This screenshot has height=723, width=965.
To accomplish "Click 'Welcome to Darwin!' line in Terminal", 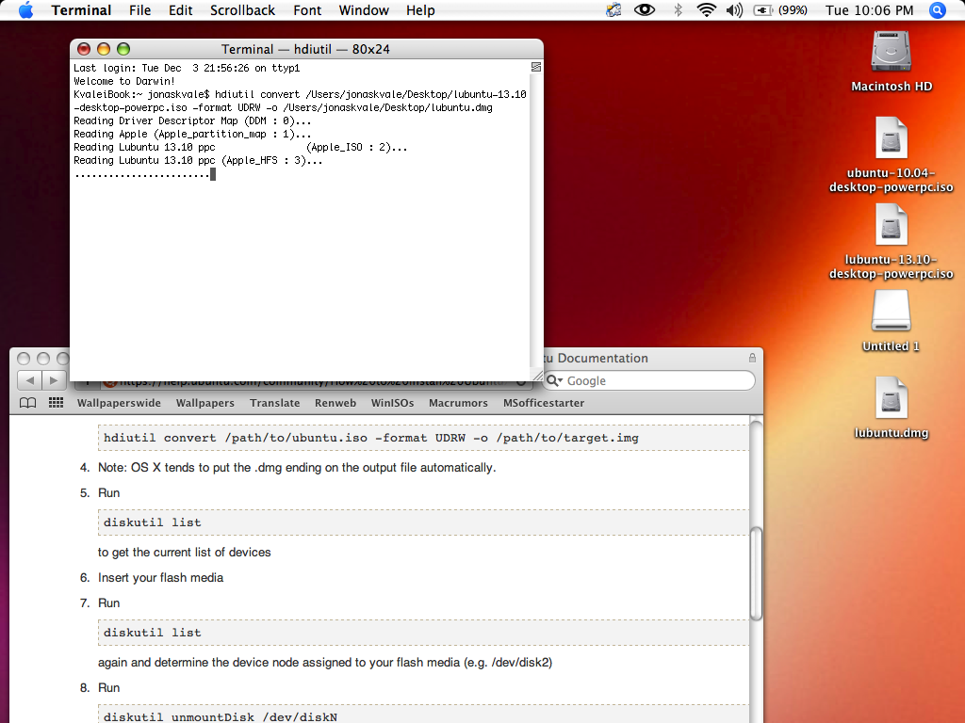I will pos(124,81).
